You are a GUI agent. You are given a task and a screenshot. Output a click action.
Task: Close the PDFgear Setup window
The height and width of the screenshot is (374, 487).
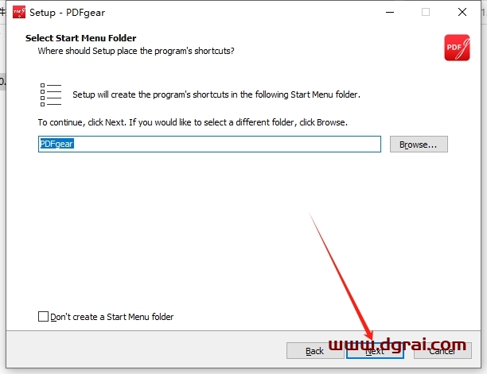tap(462, 13)
